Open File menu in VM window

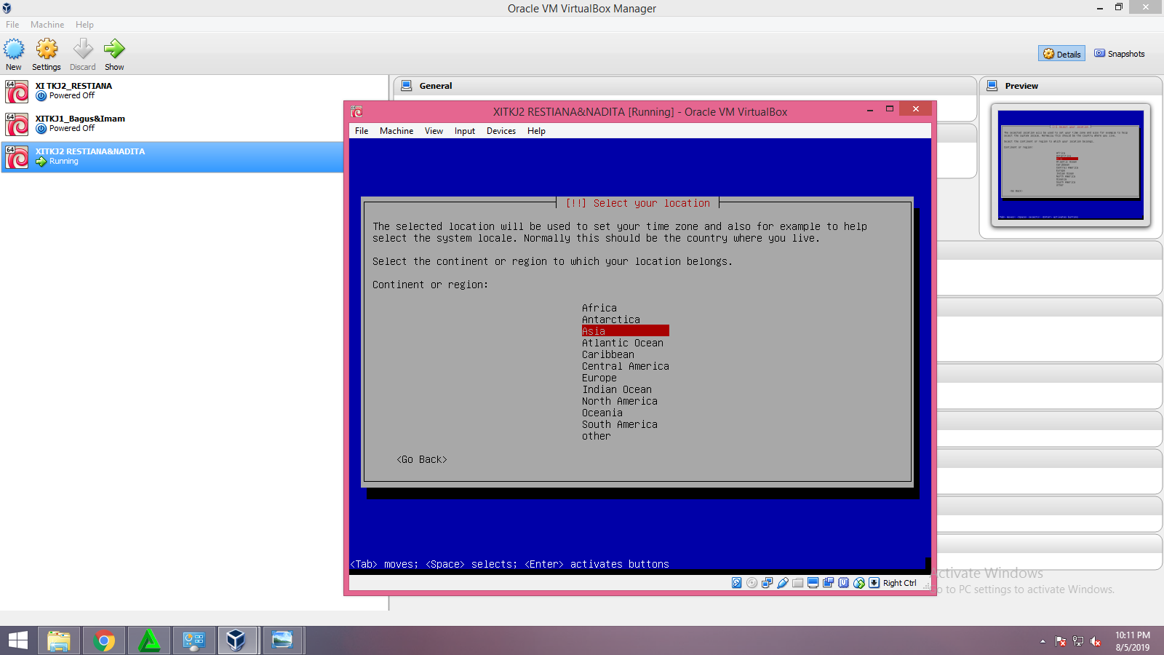coord(362,131)
